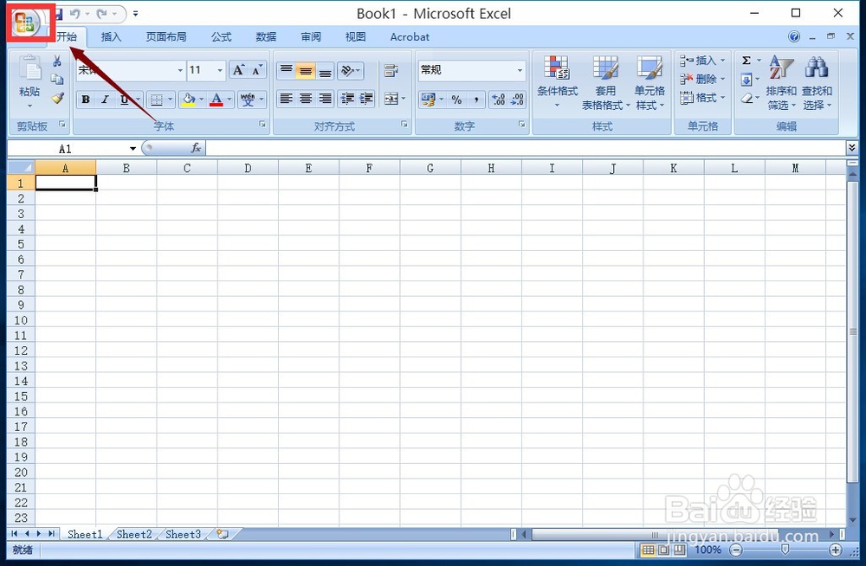
Task: Select the Sheet3 worksheet tab
Action: pos(184,534)
